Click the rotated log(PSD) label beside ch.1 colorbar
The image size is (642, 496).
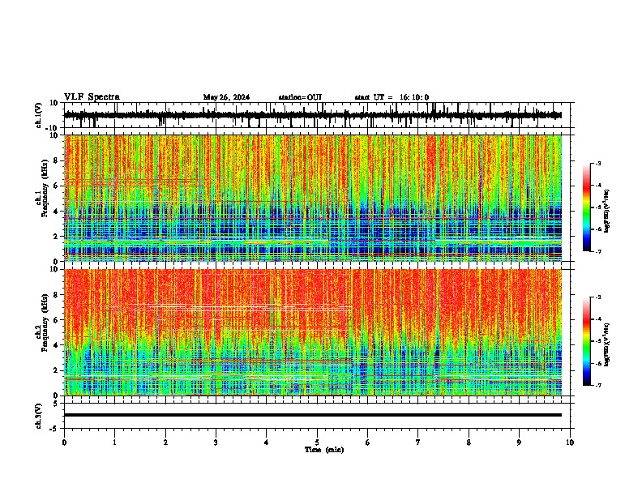tap(607, 211)
